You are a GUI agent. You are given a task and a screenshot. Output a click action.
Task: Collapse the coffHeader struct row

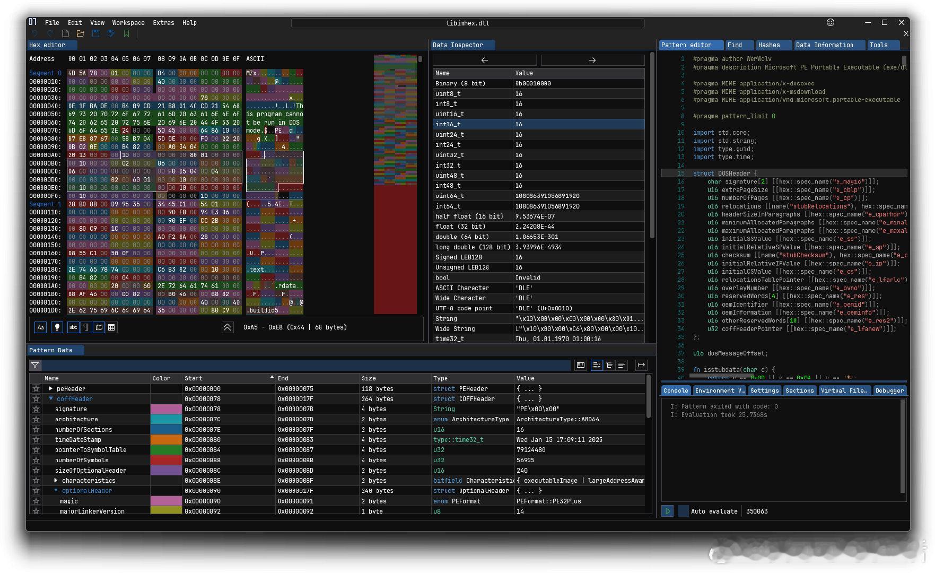(x=51, y=399)
